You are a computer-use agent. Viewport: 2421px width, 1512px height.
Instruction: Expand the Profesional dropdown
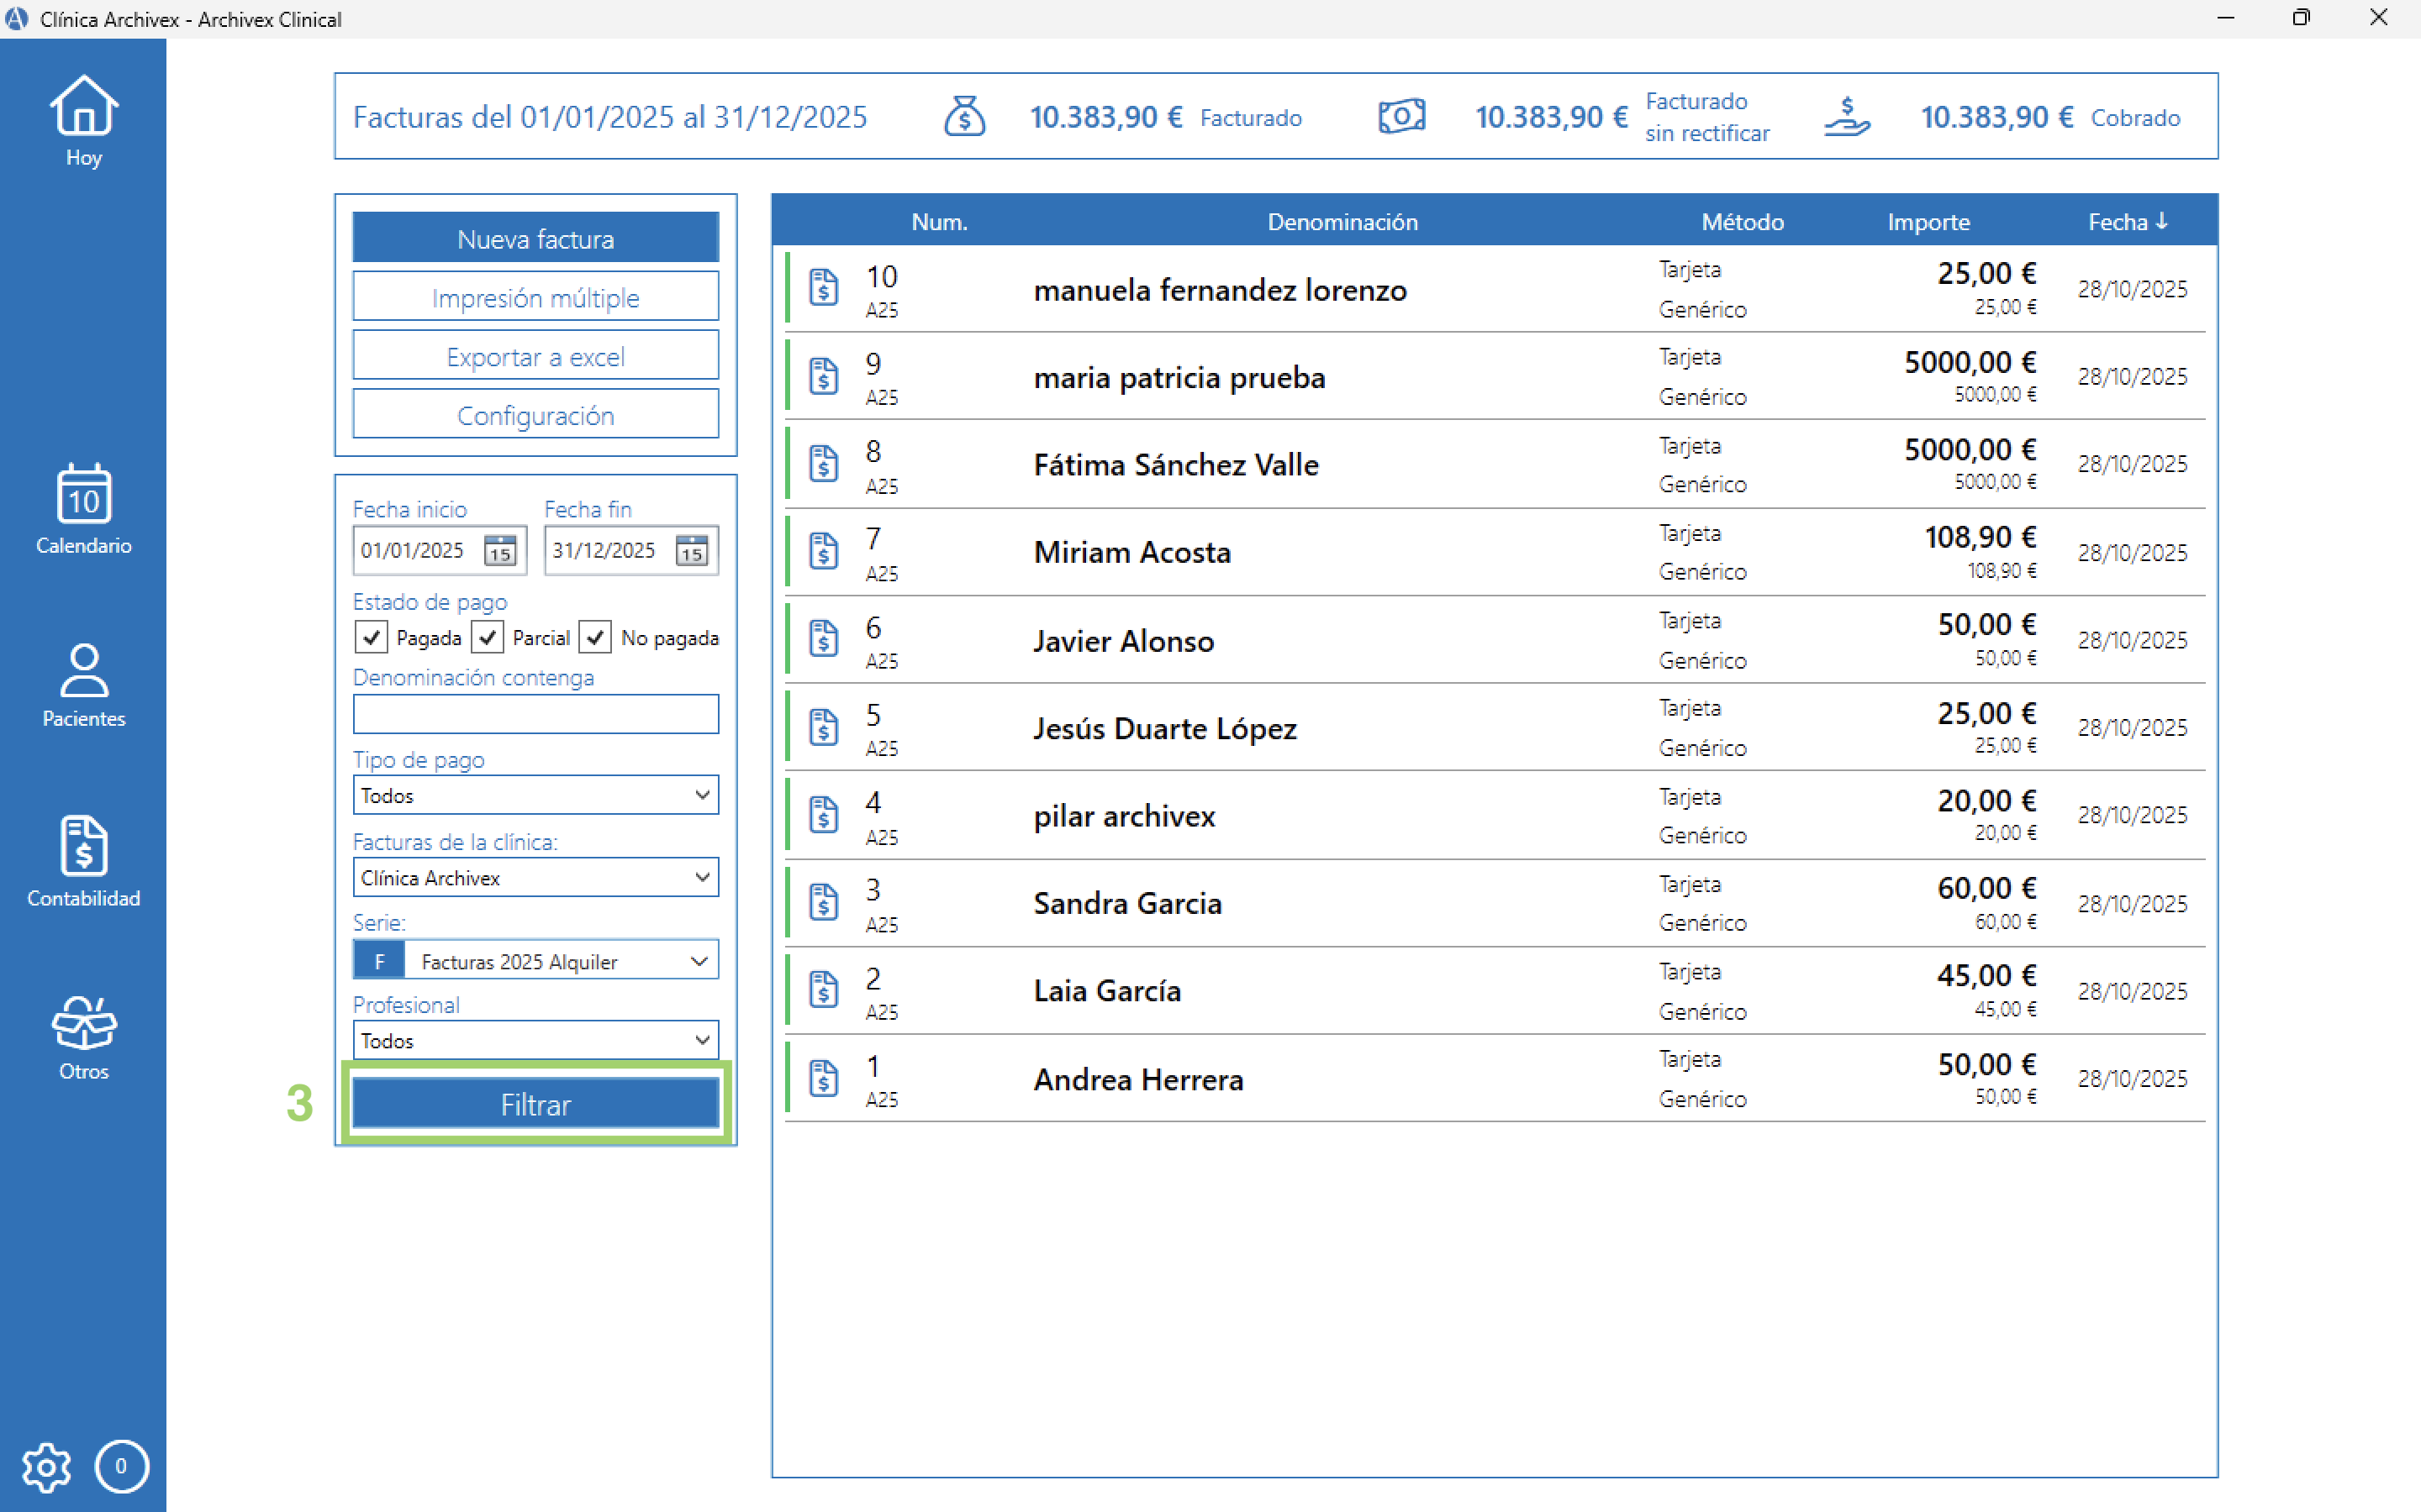tap(535, 1040)
